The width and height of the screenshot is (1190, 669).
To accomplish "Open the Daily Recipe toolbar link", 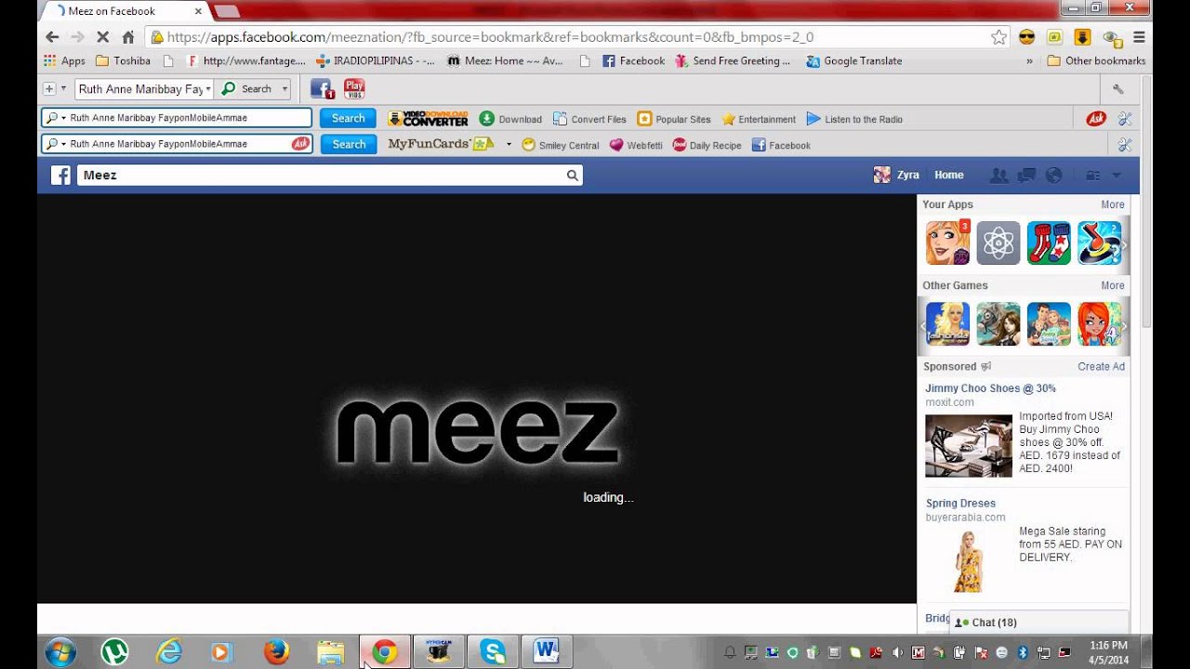I will (x=707, y=145).
